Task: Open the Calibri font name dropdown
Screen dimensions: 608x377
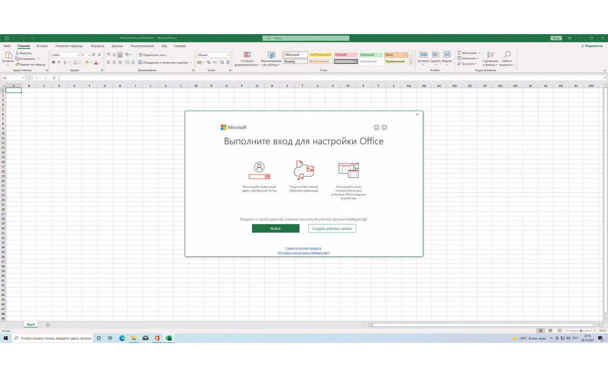Action: [78, 55]
